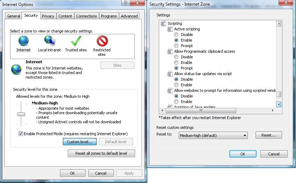Click the settings list scroll down arrow
Screen dimensions: 296x183
279,104
